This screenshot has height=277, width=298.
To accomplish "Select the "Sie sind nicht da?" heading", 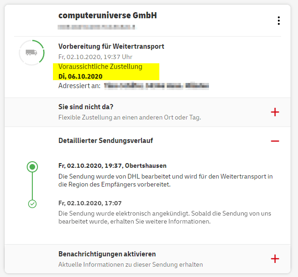I will point(86,107).
